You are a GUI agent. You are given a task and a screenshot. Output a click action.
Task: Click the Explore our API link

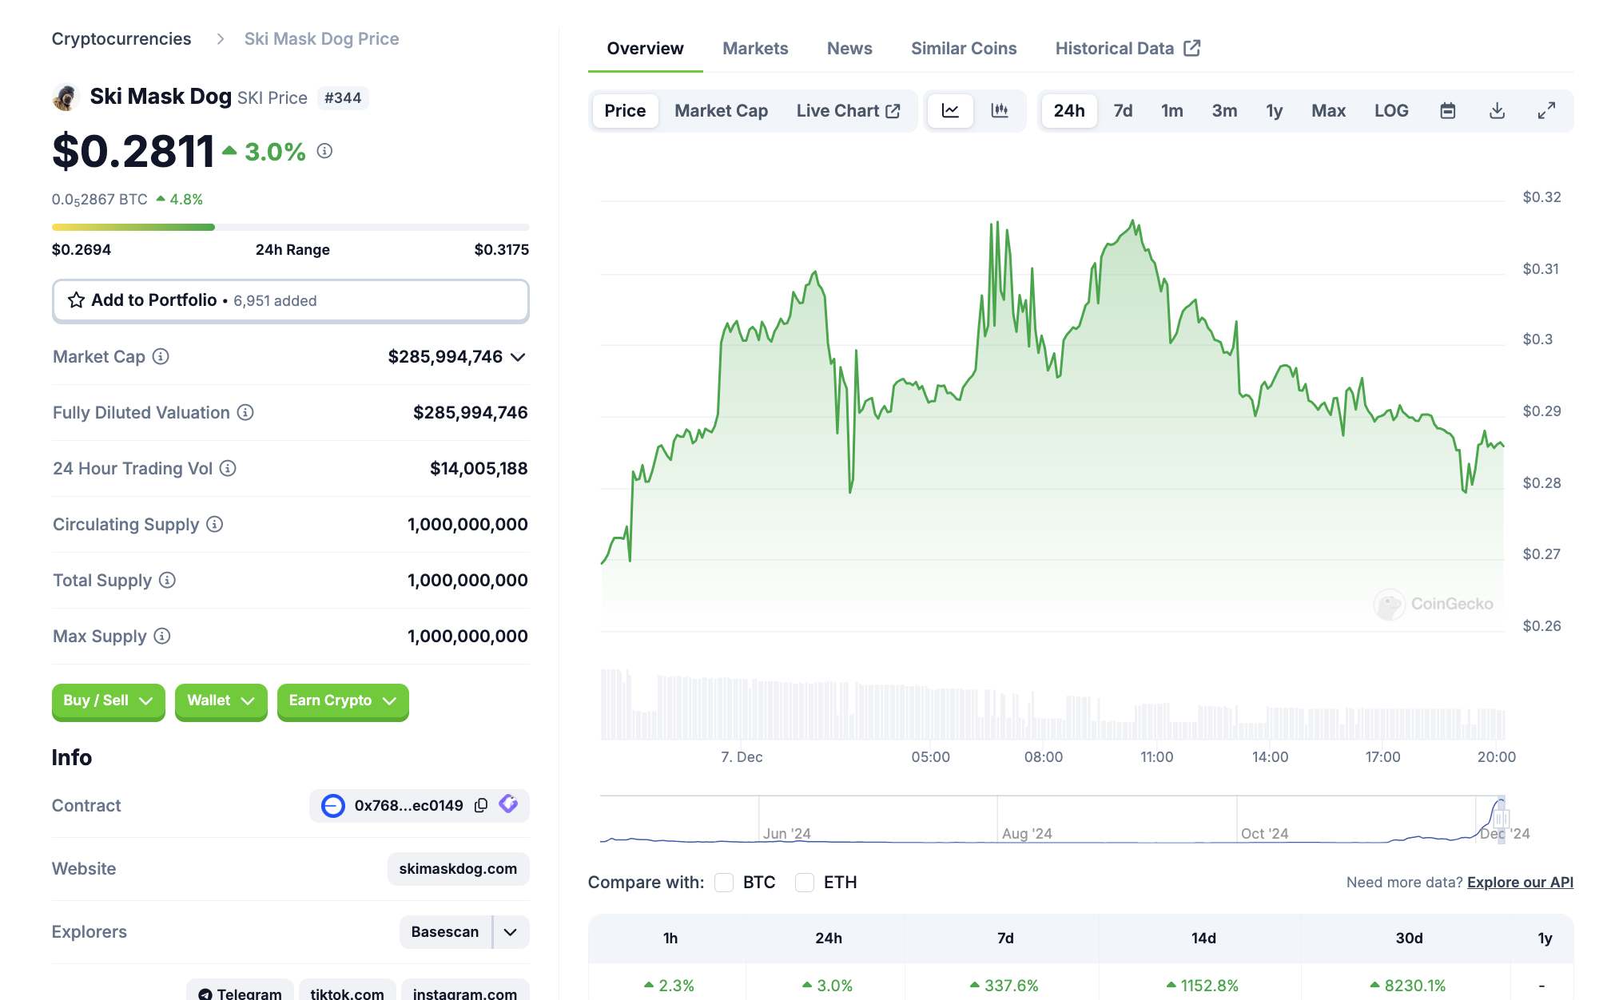[1519, 883]
